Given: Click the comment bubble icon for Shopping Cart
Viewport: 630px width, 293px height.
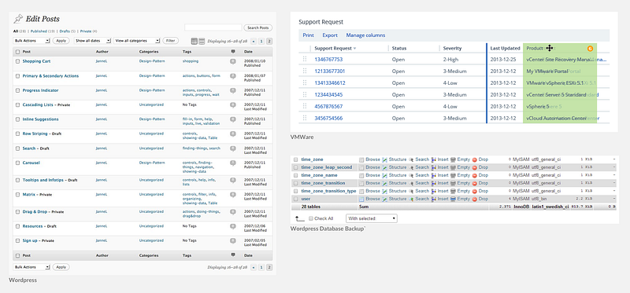Looking at the screenshot, I should tap(232, 61).
